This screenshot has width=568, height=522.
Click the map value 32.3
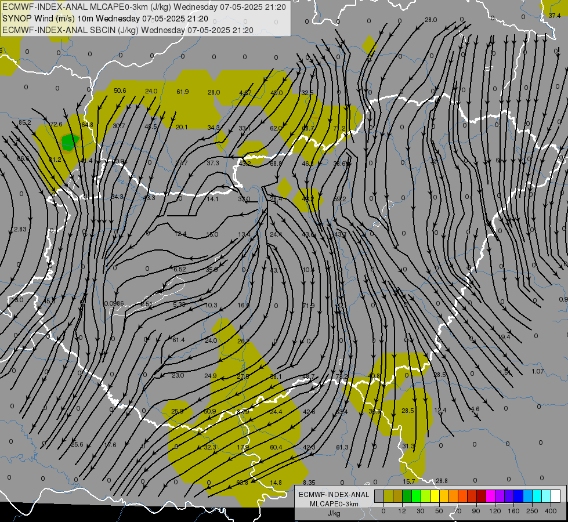tap(210, 447)
